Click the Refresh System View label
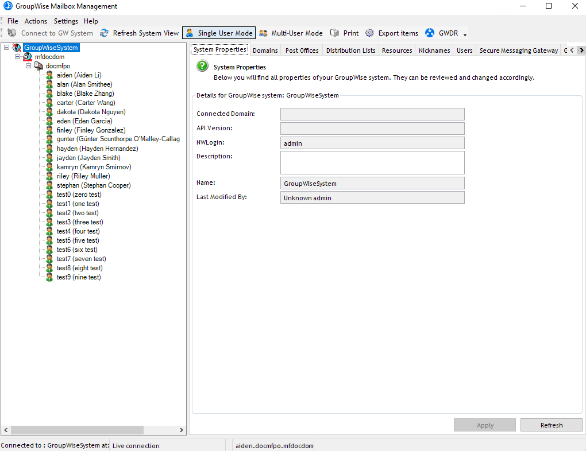This screenshot has width=586, height=451. click(146, 33)
